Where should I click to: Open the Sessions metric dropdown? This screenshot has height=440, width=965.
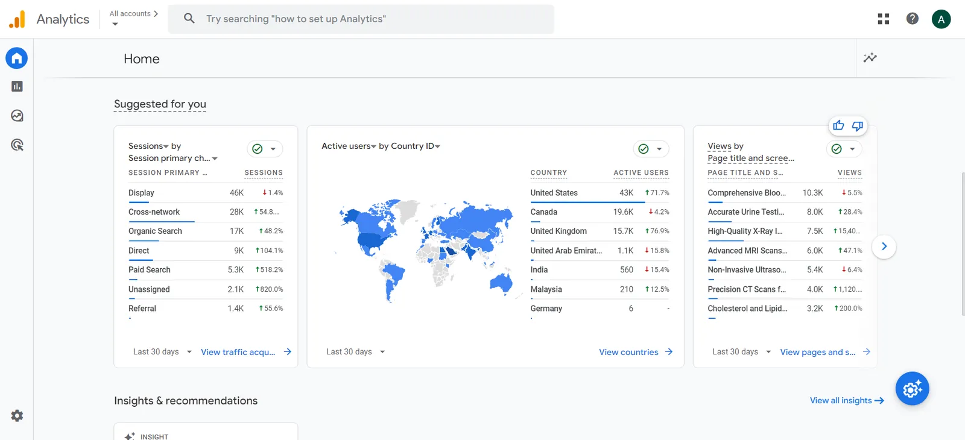point(148,146)
